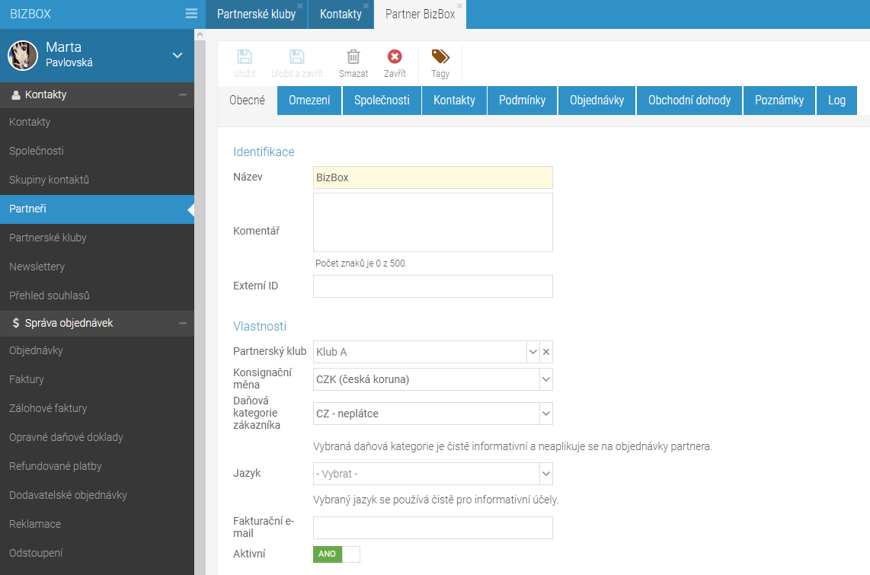870x575 pixels.
Task: Open the Tagy tag icon
Action: tap(440, 56)
